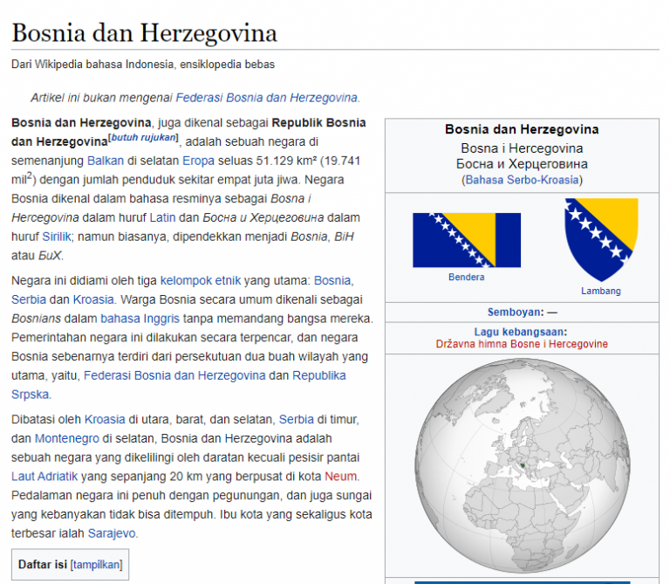
Task: Click the Lagu kebangsaan link
Action: [x=521, y=333]
